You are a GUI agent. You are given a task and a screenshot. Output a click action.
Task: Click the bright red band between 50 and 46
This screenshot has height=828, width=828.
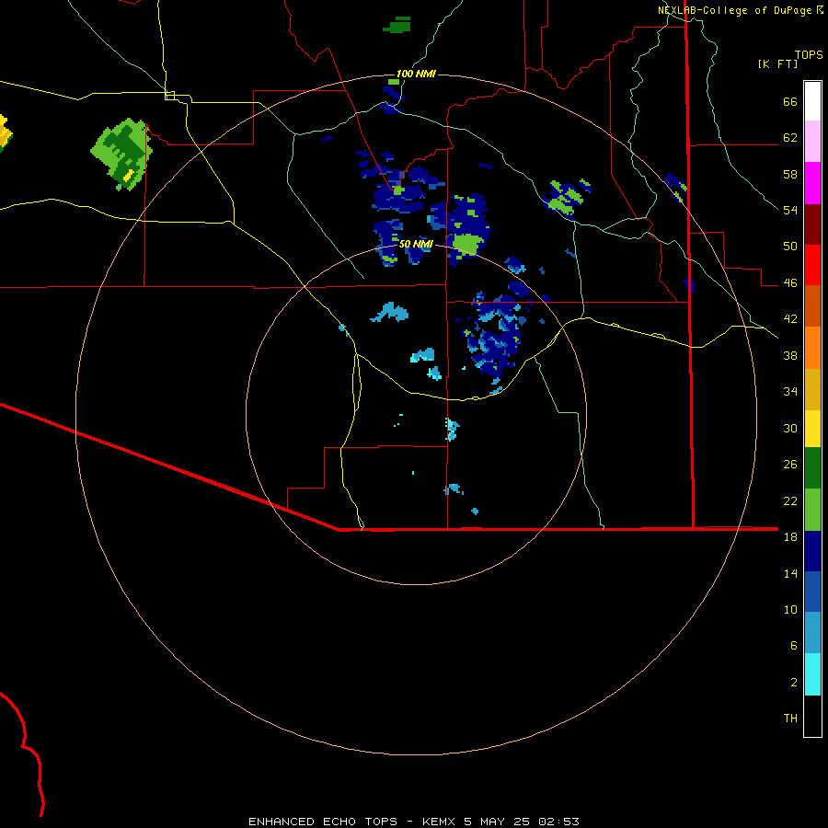[812, 265]
